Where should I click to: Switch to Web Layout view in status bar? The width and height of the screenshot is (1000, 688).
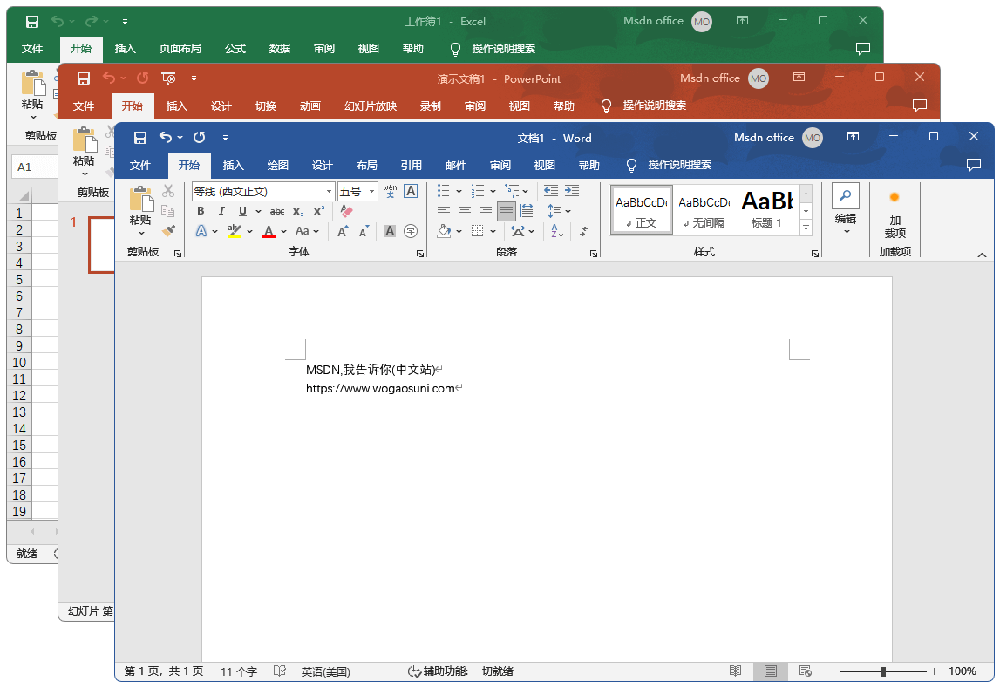[x=805, y=671]
